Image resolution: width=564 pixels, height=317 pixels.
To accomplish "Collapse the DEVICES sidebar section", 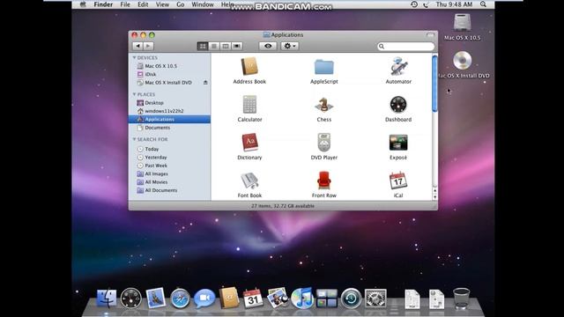I will tap(134, 57).
